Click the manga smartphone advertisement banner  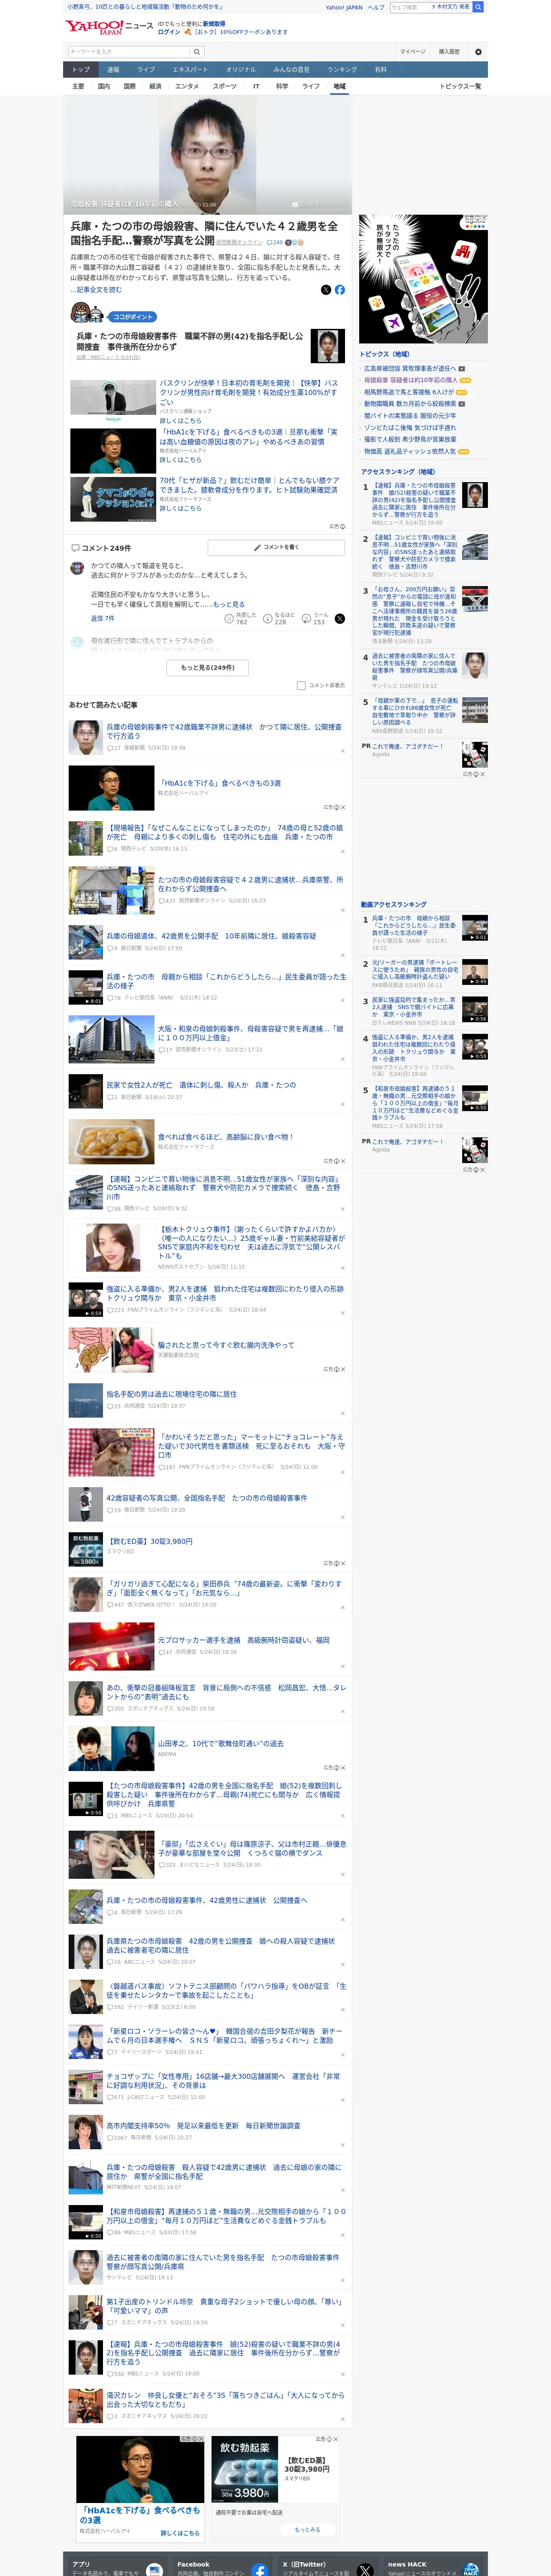(x=423, y=279)
